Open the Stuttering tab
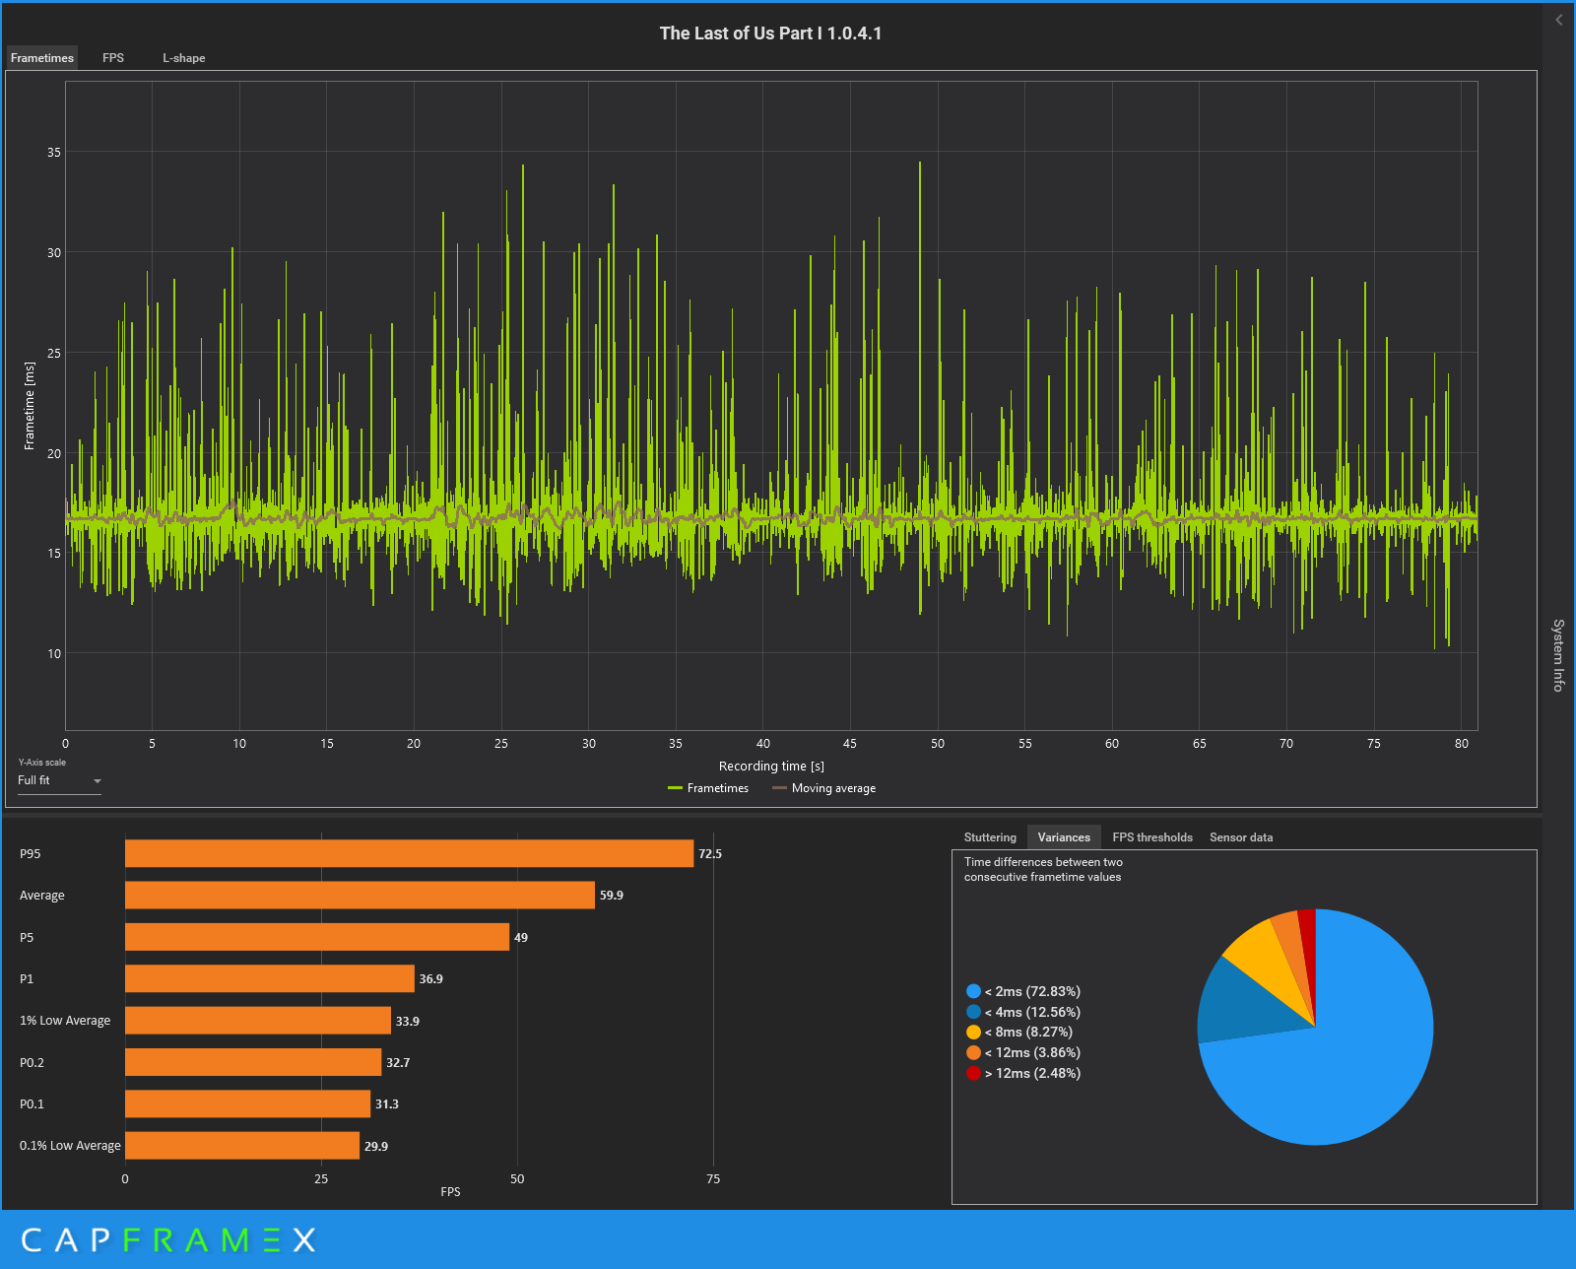 pyautogui.click(x=990, y=837)
